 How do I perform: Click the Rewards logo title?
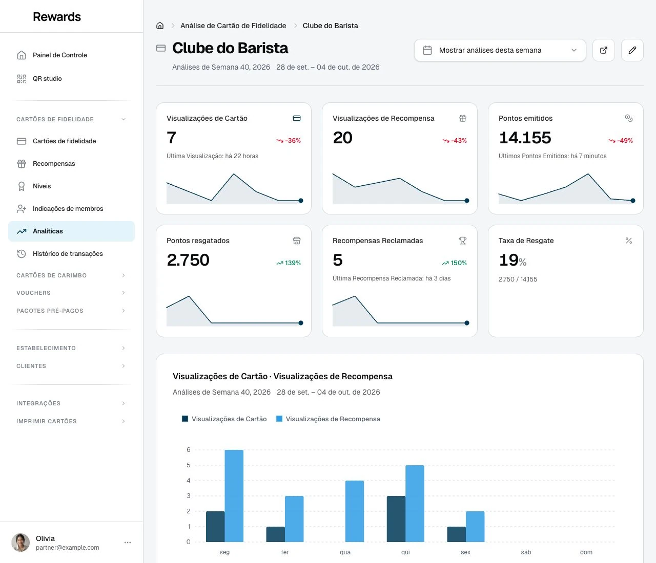[57, 17]
